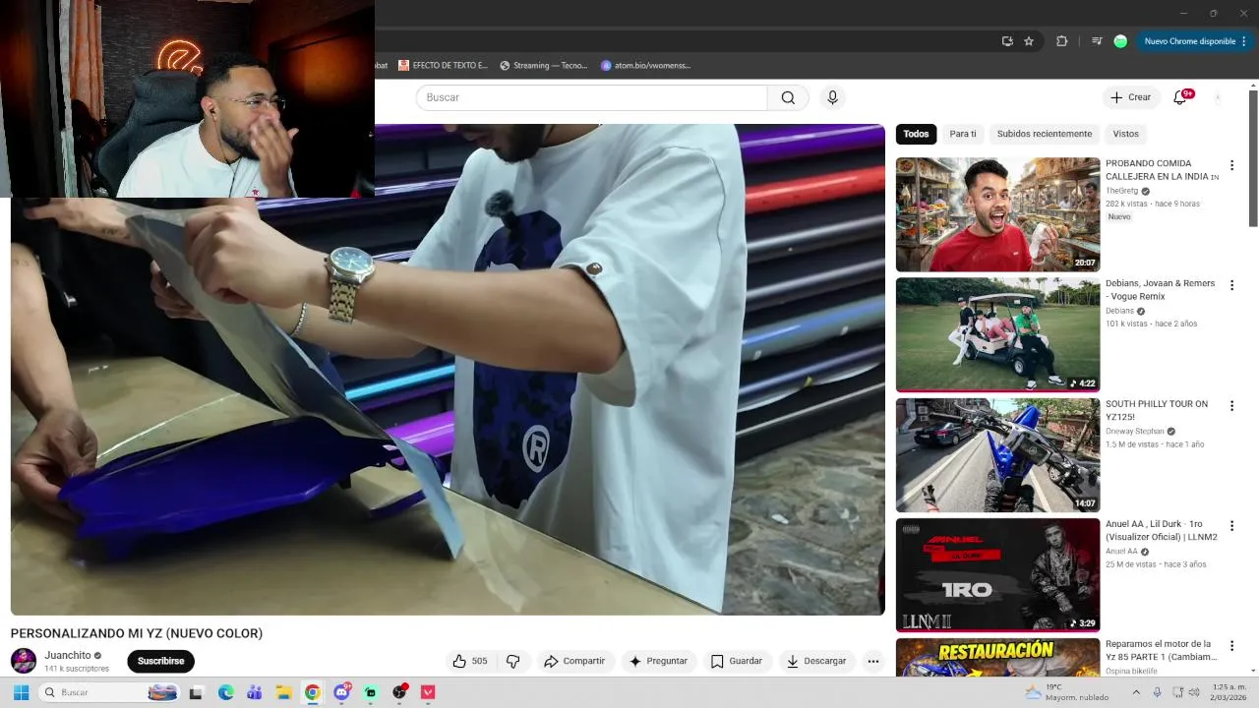Viewport: 1259px width, 708px height.
Task: Save the video with the Guardar button
Action: tap(737, 661)
